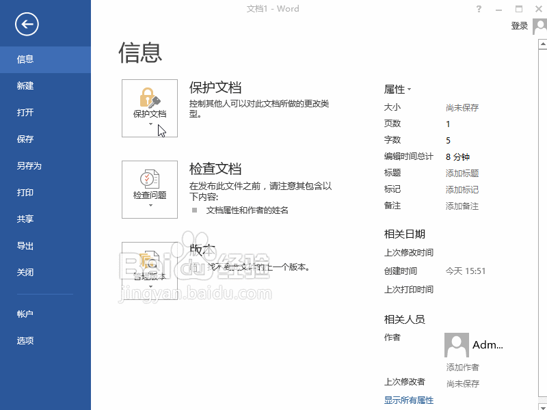Viewport: 547px width, 410px height.
Task: Open the Check for Issues icon button
Action: [150, 189]
